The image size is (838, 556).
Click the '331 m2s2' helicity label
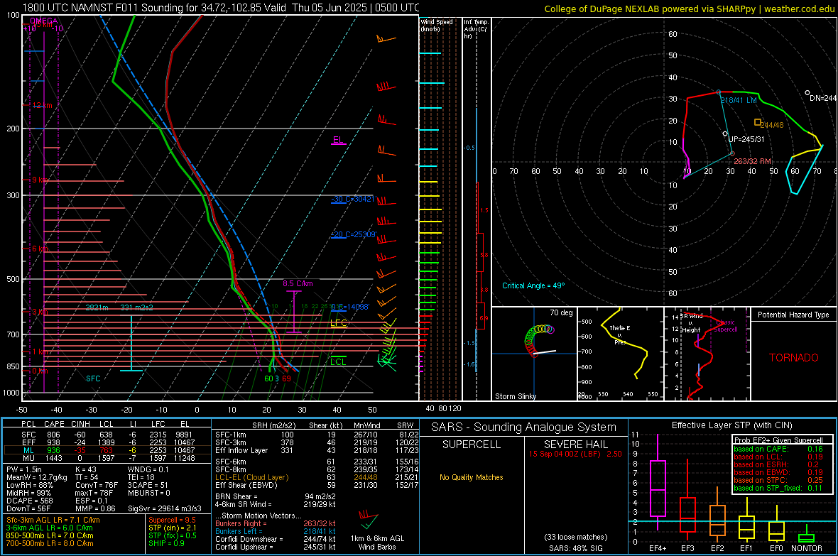tap(137, 307)
